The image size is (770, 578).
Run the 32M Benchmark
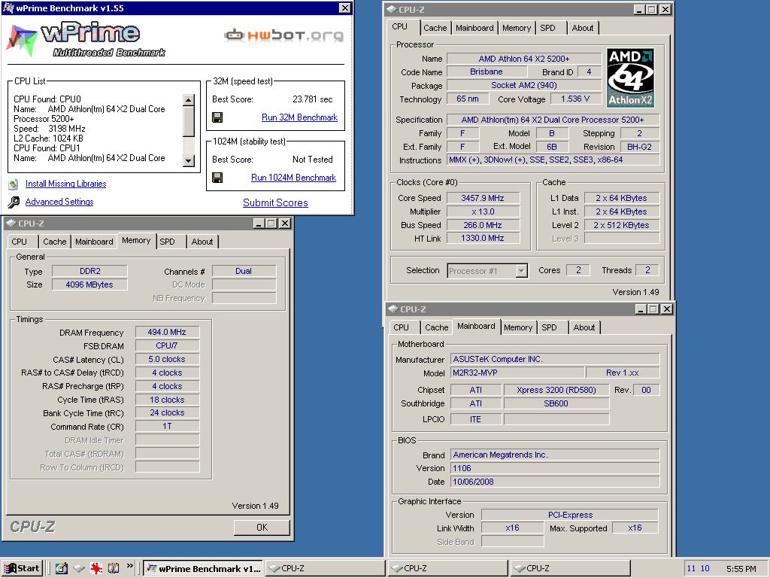pyautogui.click(x=299, y=117)
